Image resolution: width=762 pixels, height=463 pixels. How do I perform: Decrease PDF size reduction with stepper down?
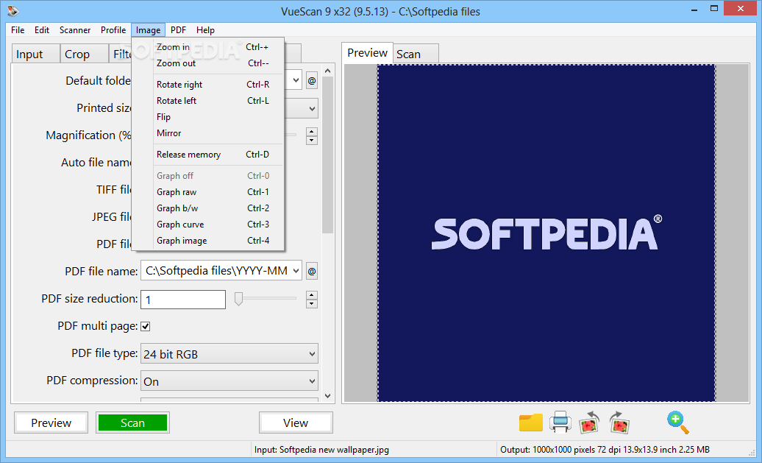coord(312,304)
